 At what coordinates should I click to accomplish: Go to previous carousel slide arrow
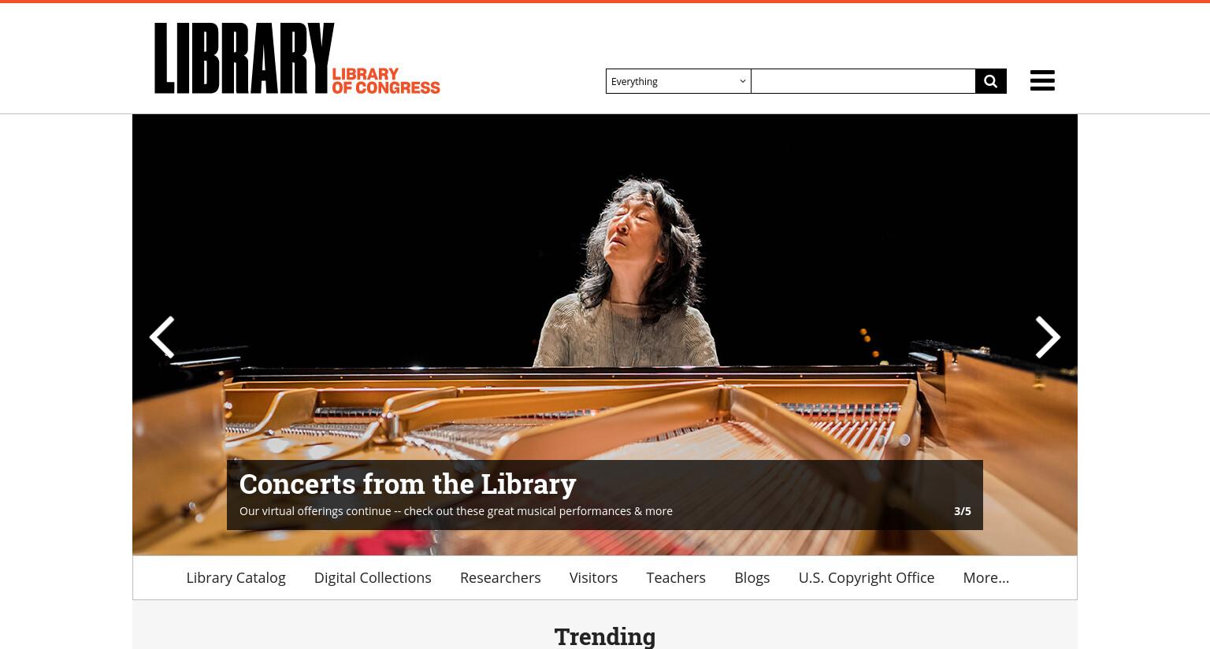[161, 337]
